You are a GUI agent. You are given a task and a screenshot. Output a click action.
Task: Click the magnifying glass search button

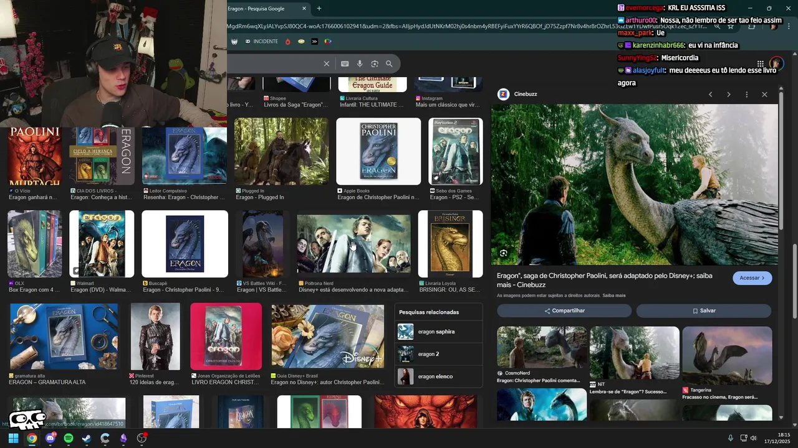coord(389,63)
